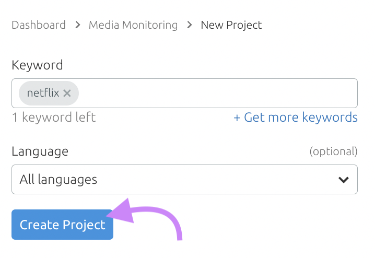The image size is (375, 258).
Task: Open the All languages dropdown
Action: pyautogui.click(x=184, y=180)
